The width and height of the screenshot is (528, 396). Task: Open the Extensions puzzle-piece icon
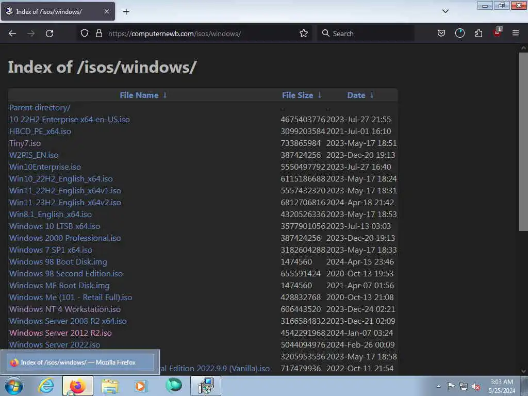pos(478,33)
